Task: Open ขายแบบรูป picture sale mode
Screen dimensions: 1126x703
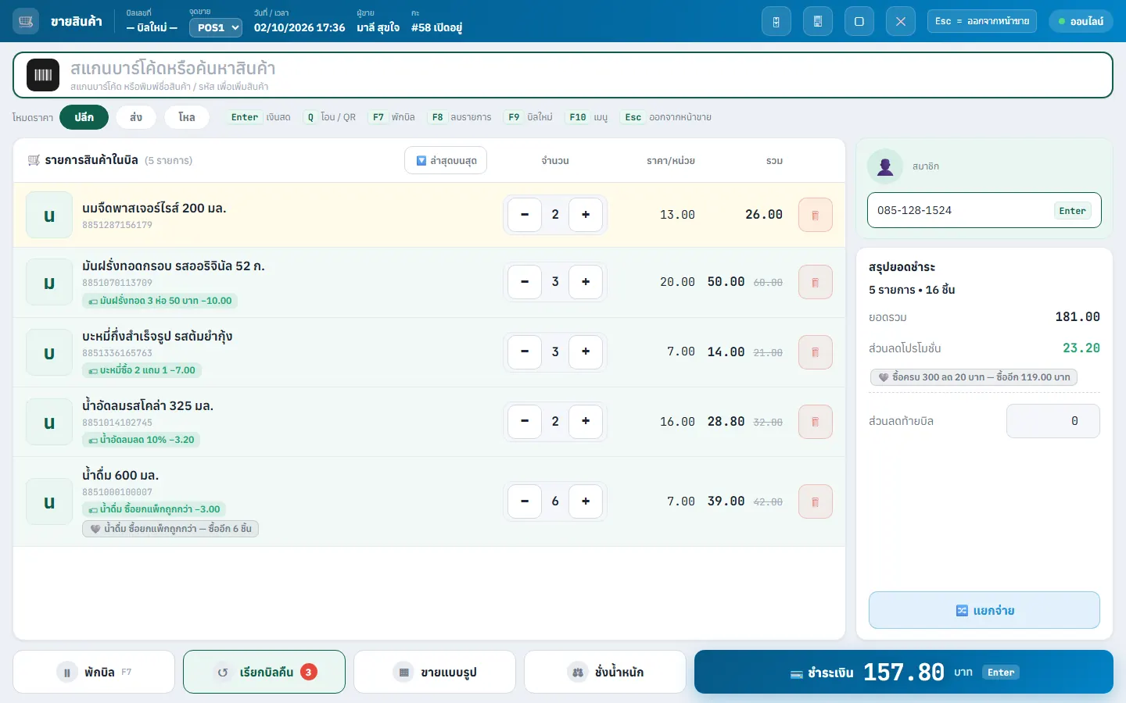Action: (x=435, y=672)
